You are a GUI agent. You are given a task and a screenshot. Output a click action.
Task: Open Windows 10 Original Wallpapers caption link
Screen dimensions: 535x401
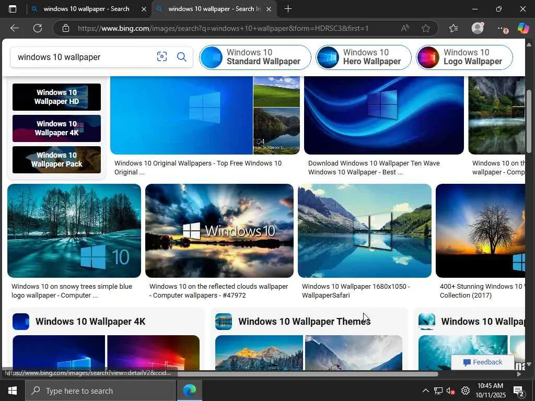point(198,168)
